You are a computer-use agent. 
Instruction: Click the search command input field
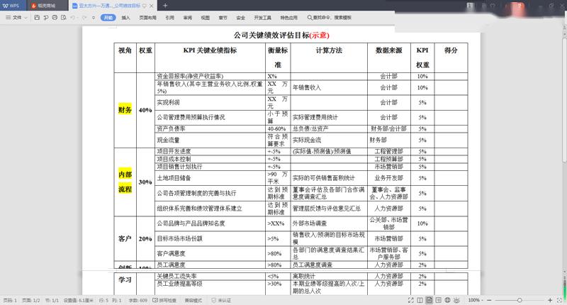[330, 17]
